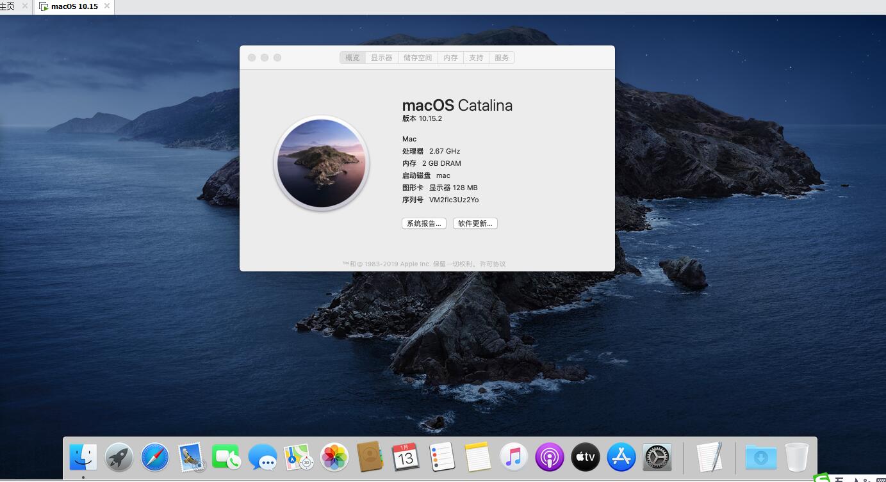Switch to the 储存空间 tab

point(418,58)
